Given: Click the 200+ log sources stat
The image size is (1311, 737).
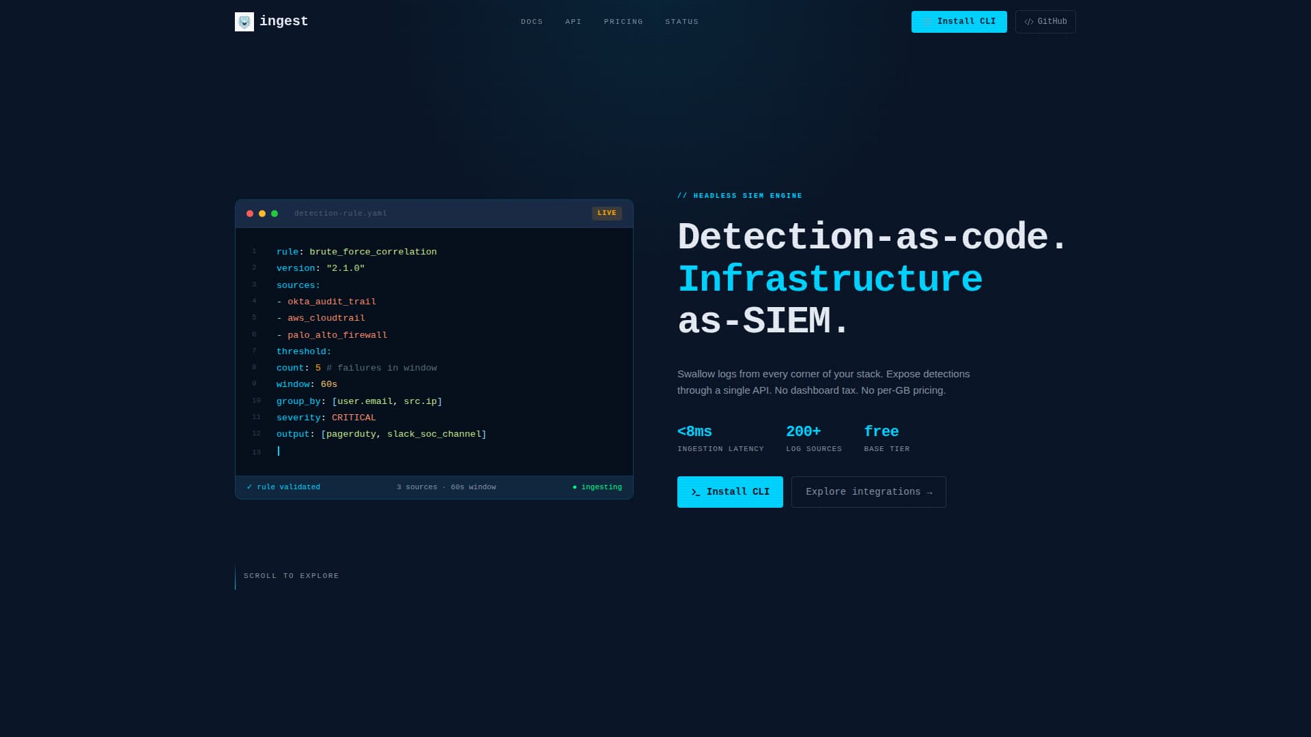Looking at the screenshot, I should 814,438.
